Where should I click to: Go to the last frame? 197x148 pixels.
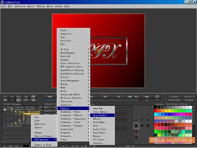(147, 96)
